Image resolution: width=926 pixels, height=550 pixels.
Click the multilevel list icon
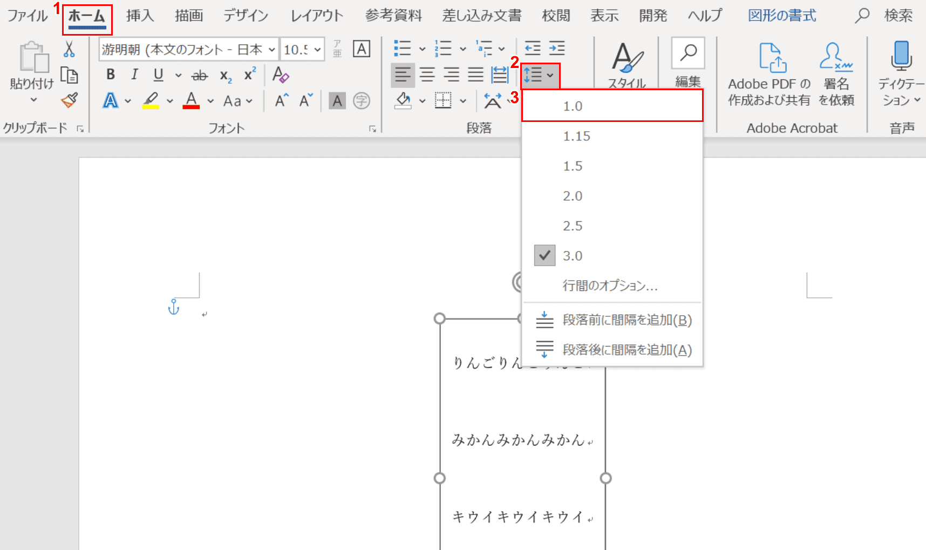point(484,49)
